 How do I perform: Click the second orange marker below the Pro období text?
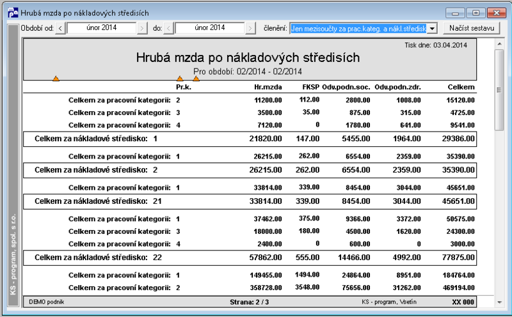point(180,78)
